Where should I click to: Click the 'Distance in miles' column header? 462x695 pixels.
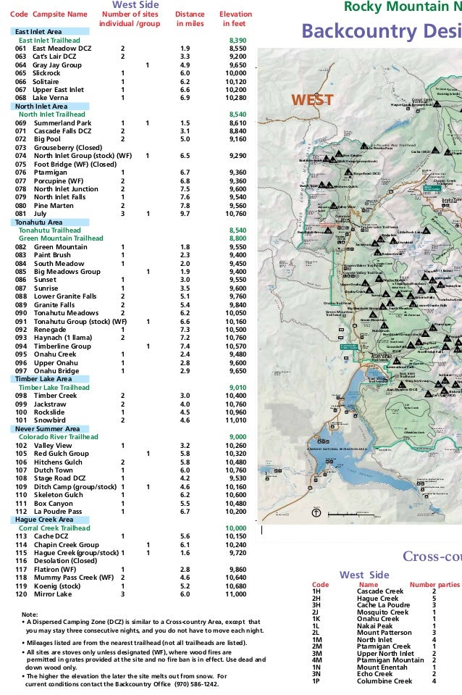pos(190,19)
